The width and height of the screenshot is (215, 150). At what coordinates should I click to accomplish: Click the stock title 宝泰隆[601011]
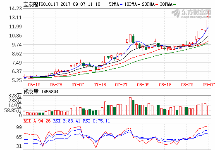click(41, 4)
